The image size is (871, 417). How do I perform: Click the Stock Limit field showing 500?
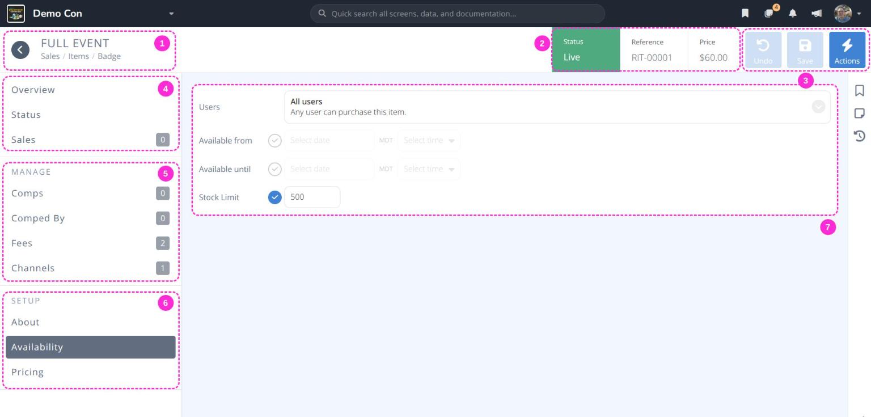pyautogui.click(x=312, y=197)
